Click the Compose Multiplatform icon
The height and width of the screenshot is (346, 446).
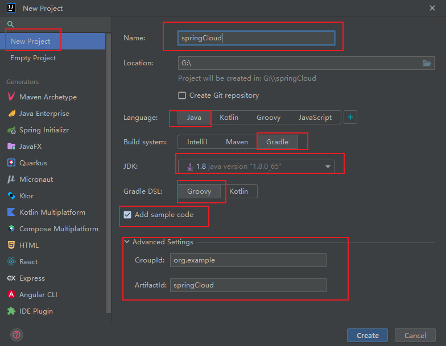11,228
